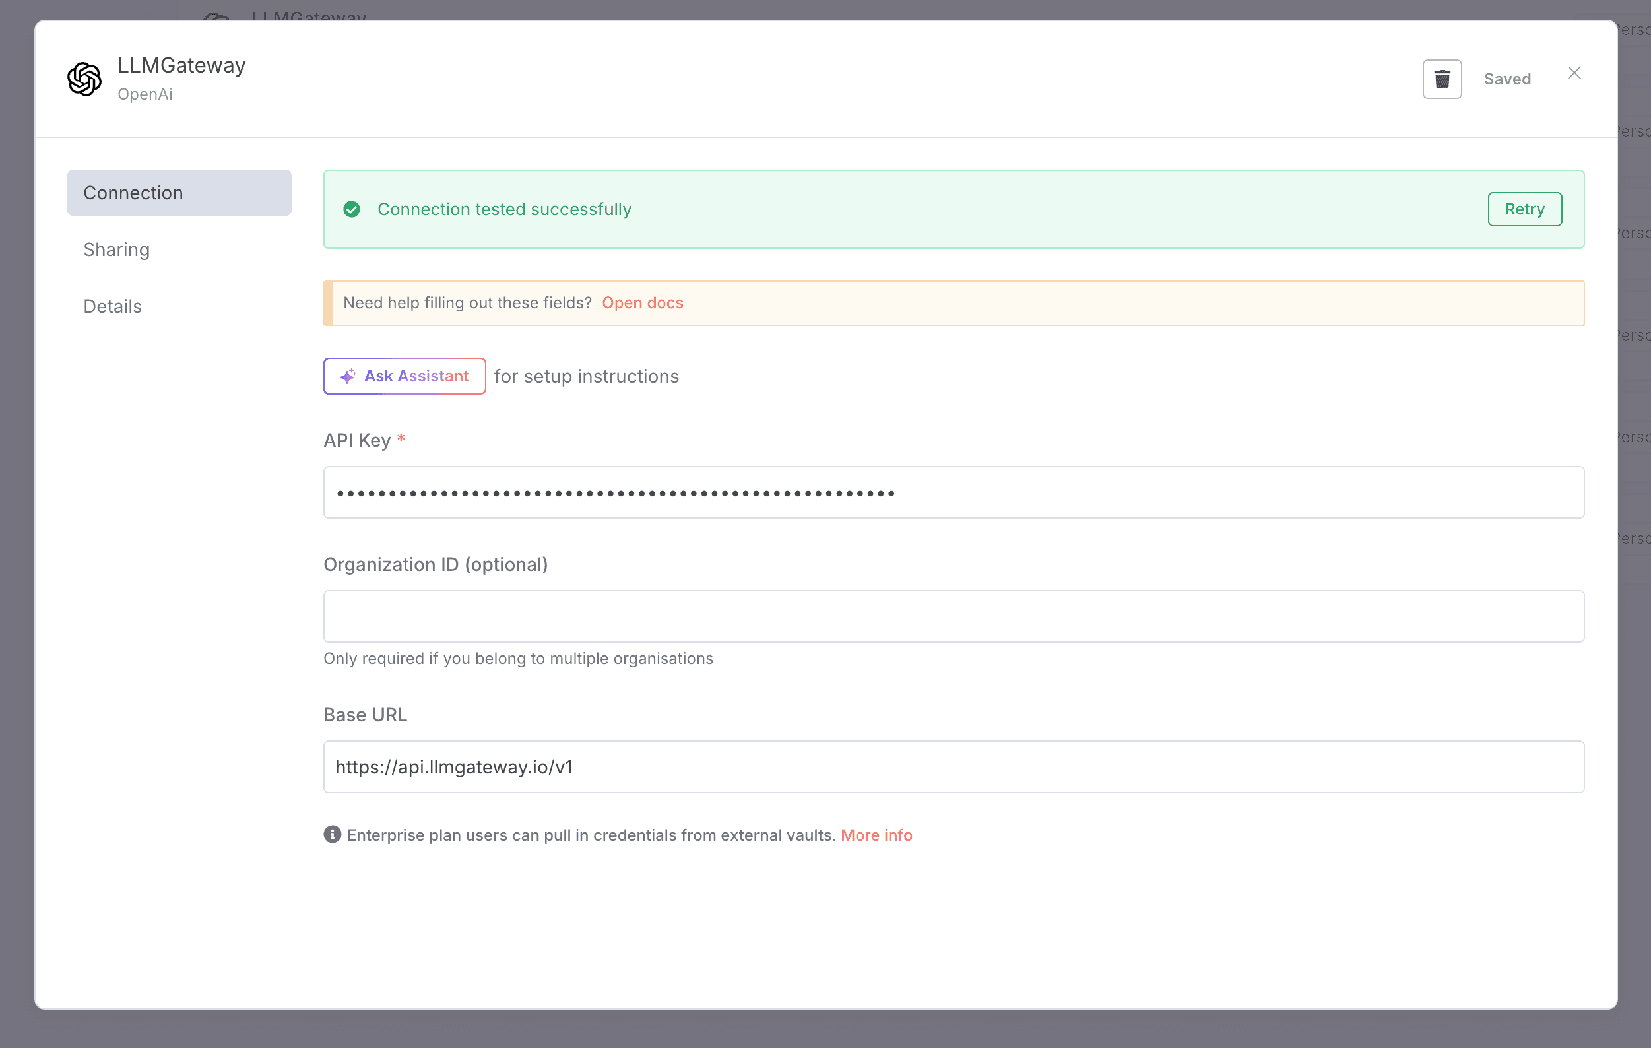Screen dimensions: 1651x1048
Task: Click the info icon beside Enterprise note
Action: click(x=333, y=834)
